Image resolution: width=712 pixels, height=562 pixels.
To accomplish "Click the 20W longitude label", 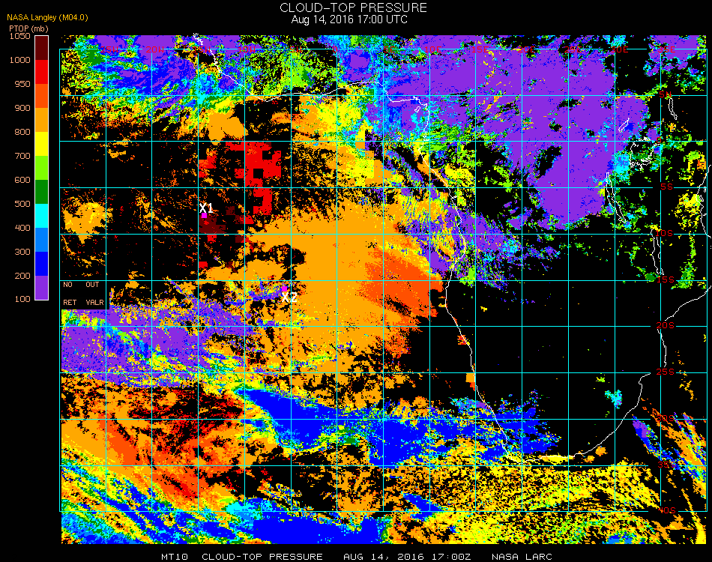I will [x=155, y=49].
